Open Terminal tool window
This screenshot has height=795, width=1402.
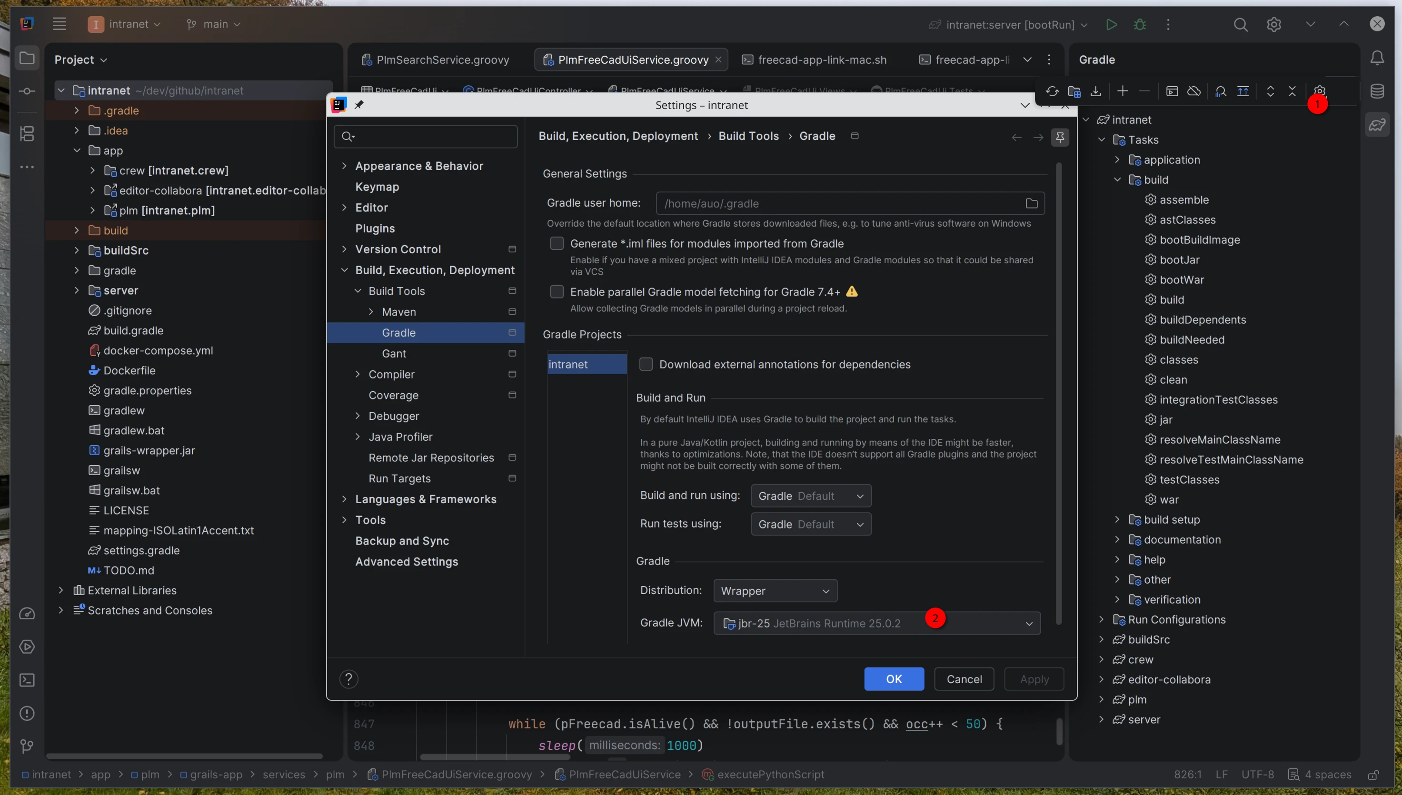pyautogui.click(x=27, y=680)
